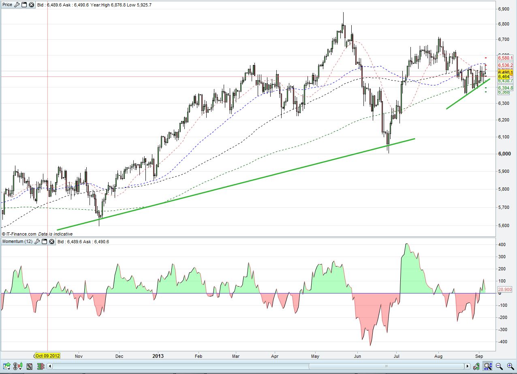Open the chart export/share dropdown
This screenshot has width=517, height=374.
(6, 366)
